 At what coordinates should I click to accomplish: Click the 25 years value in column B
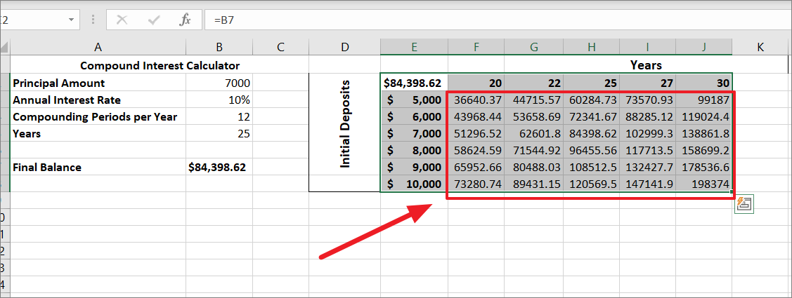(x=219, y=134)
